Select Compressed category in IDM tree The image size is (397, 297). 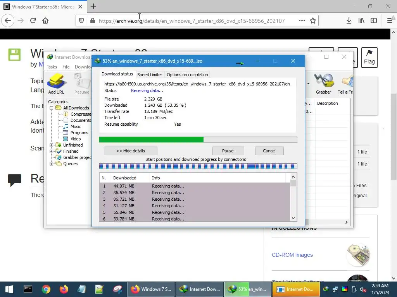(x=77, y=114)
